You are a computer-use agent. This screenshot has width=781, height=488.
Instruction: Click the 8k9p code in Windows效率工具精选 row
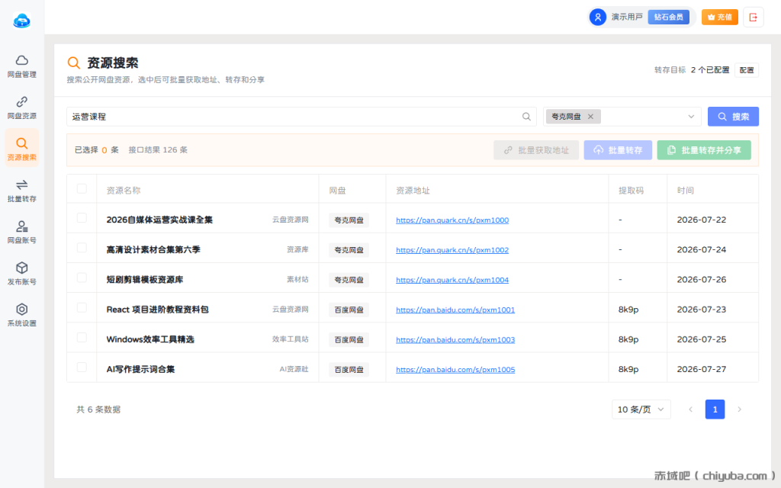[x=628, y=339]
